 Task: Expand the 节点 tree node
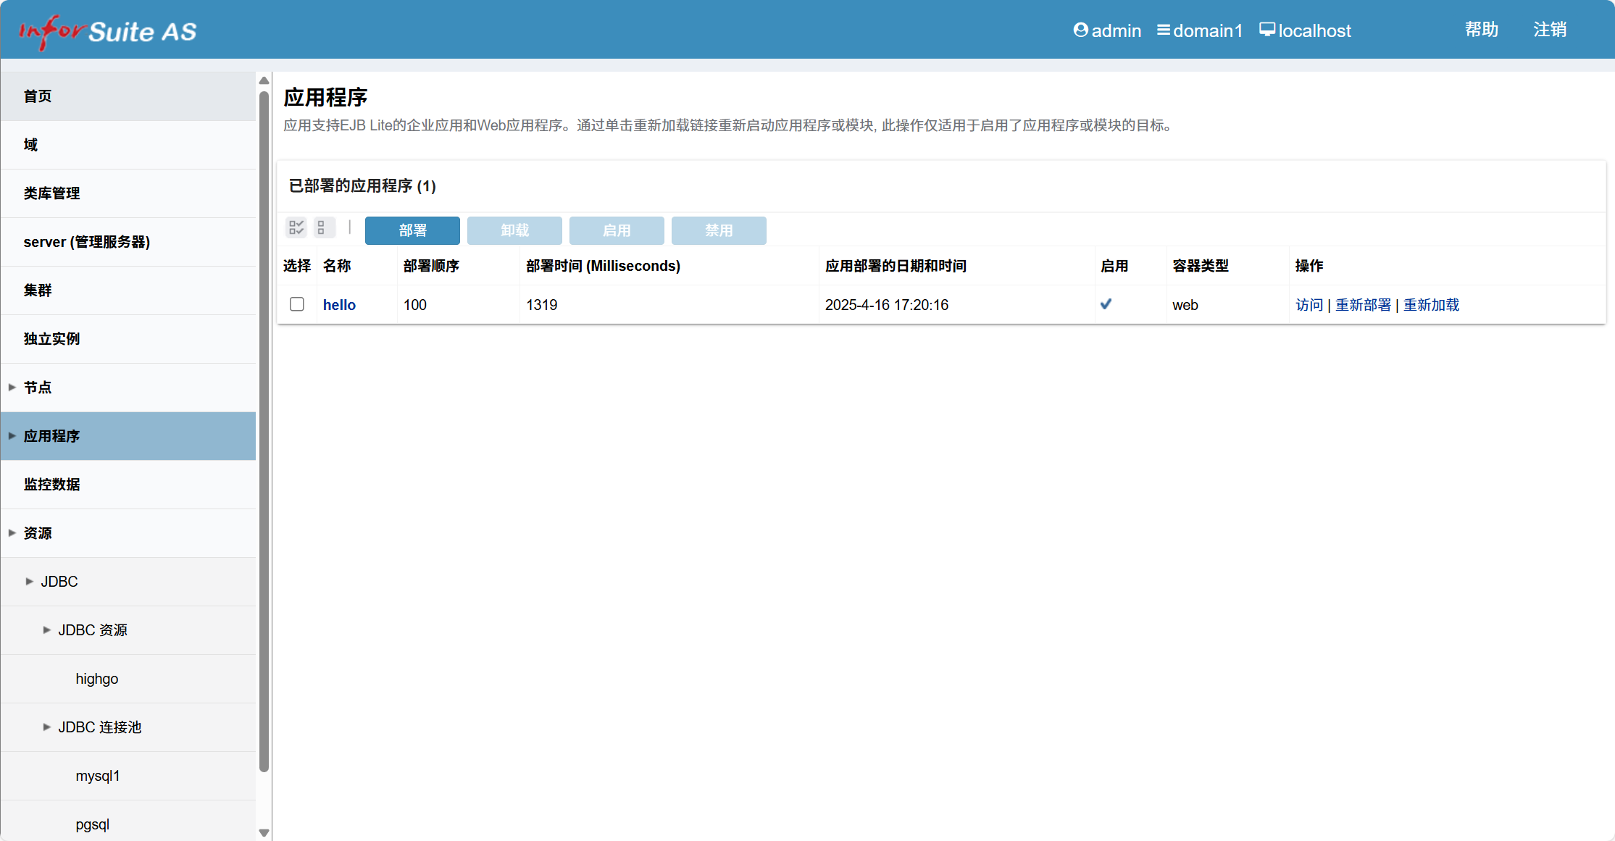tap(12, 388)
